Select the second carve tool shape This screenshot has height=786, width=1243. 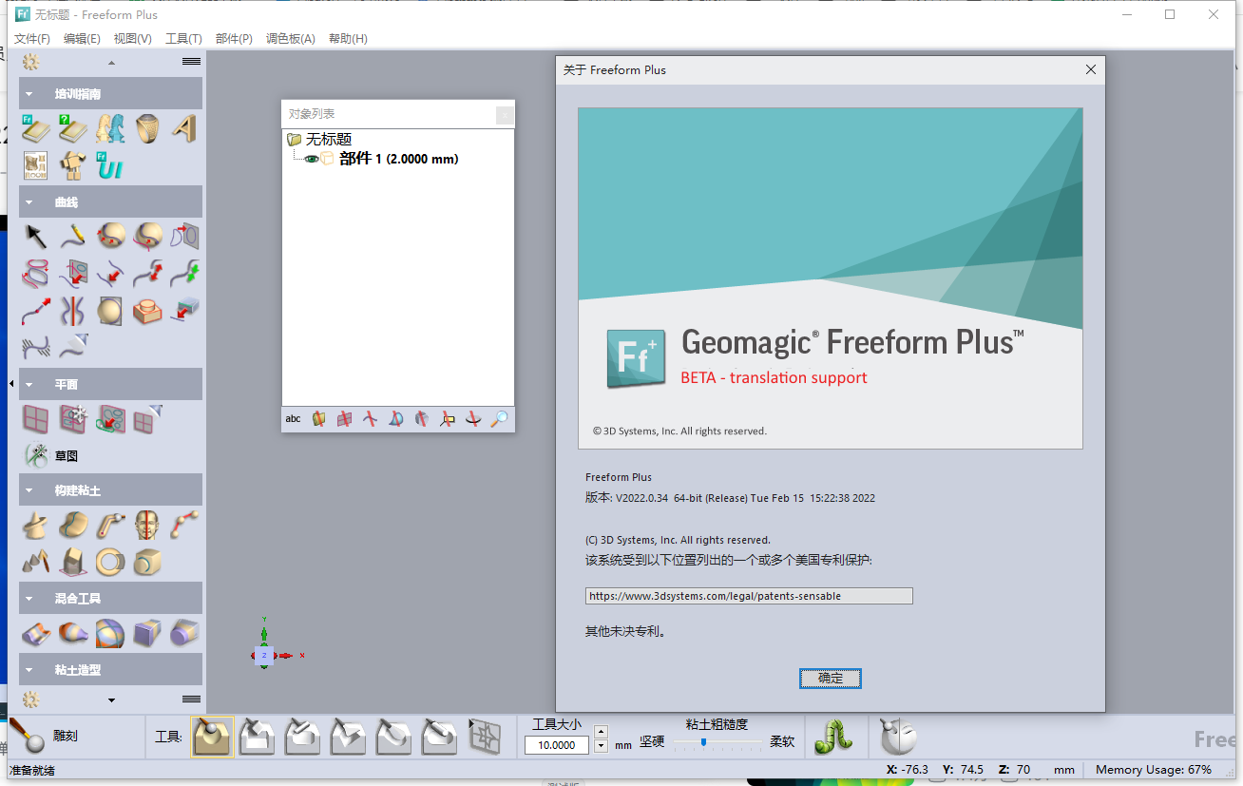click(257, 737)
